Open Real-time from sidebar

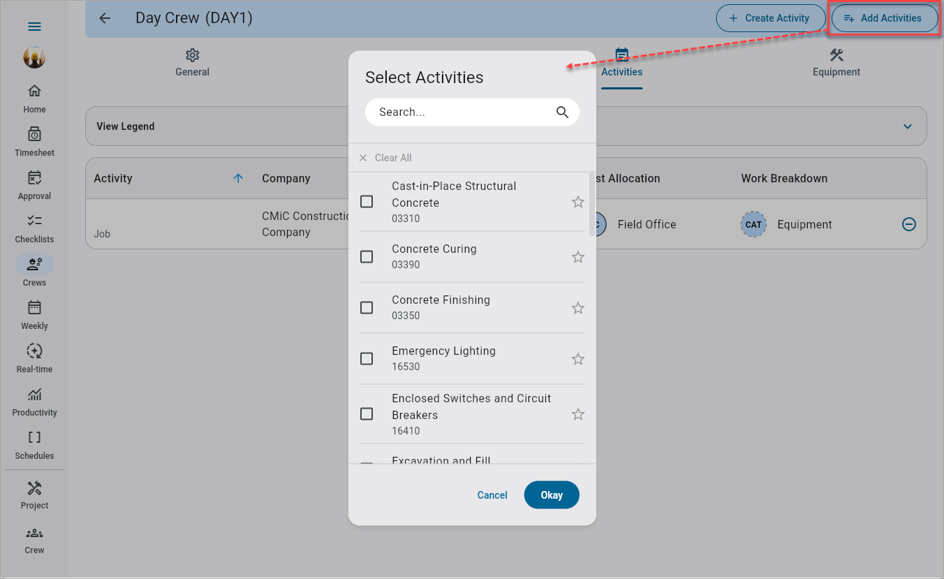tap(34, 358)
